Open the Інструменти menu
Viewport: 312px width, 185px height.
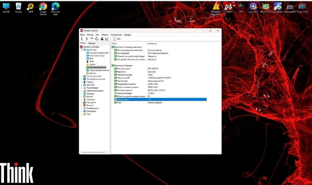tap(116, 35)
